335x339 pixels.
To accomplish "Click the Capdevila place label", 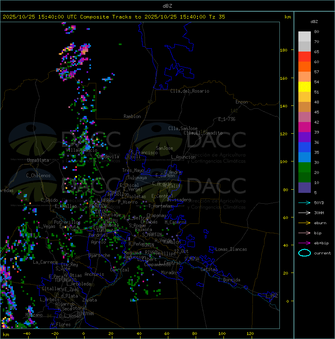I will pos(108,157).
